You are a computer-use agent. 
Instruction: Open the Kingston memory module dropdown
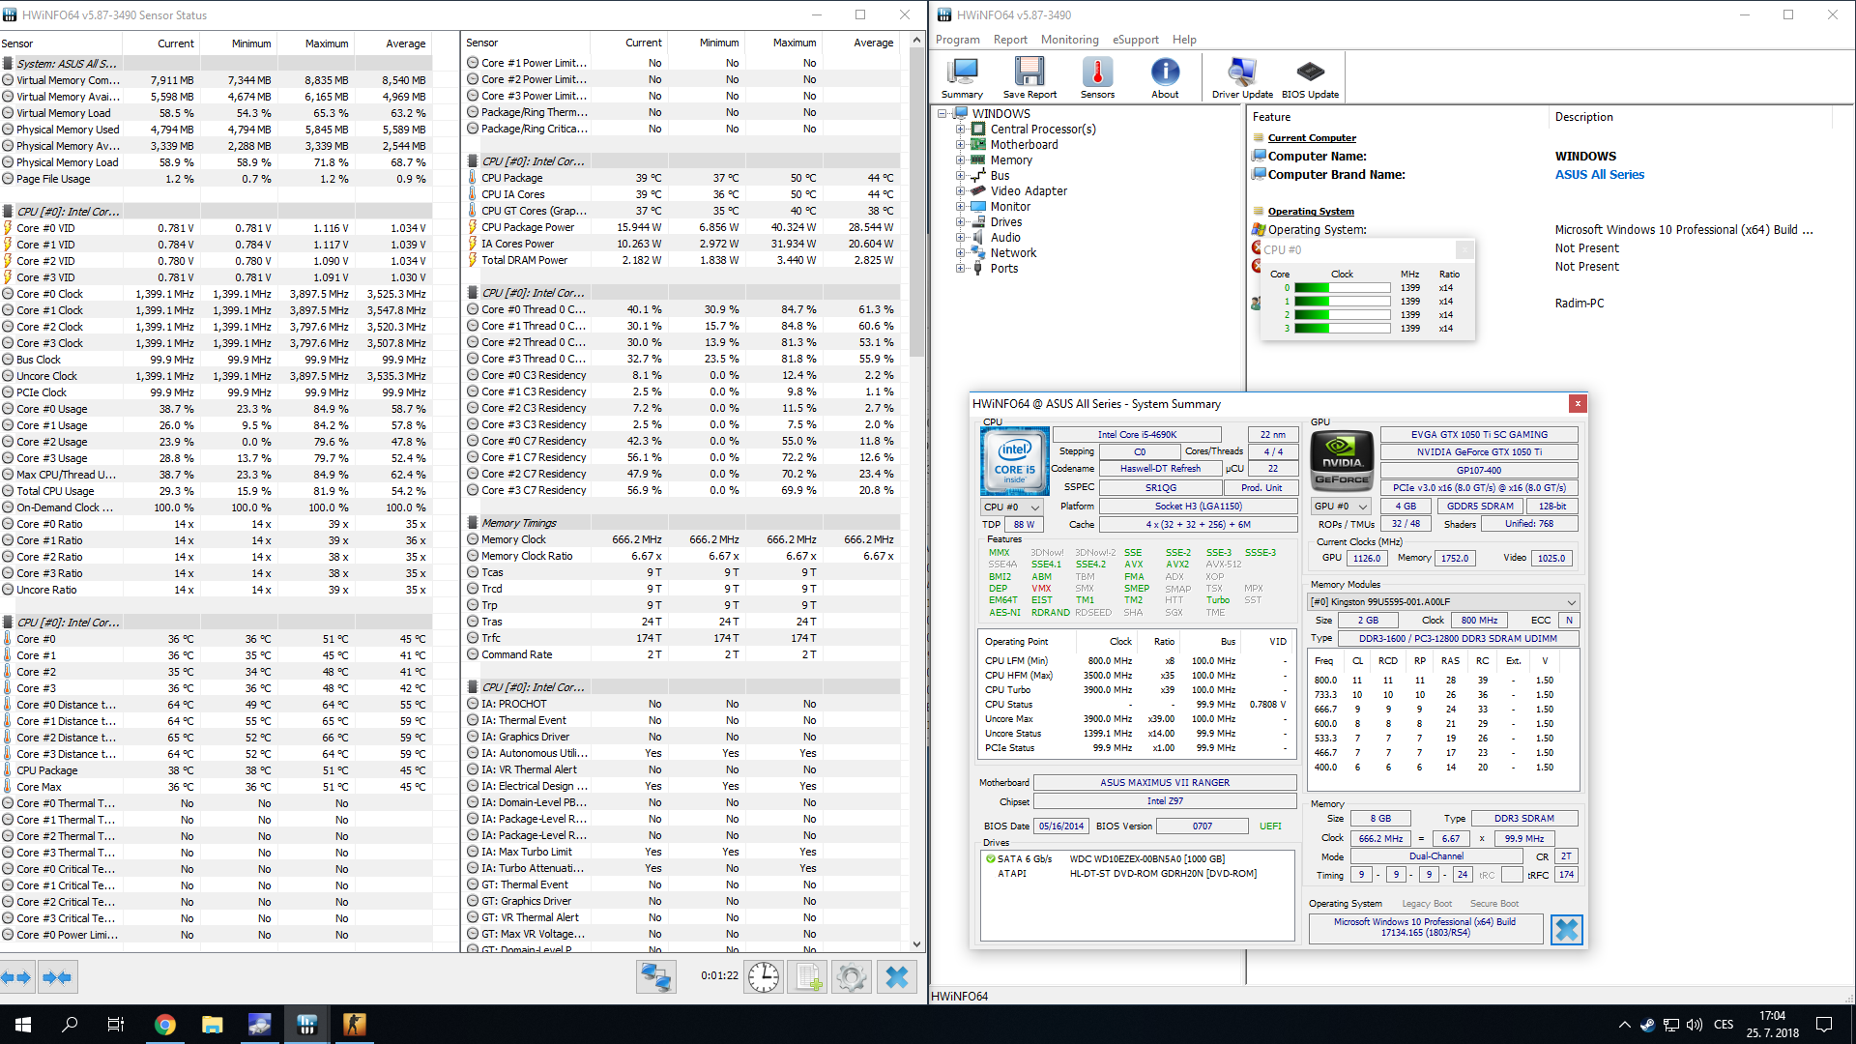[x=1443, y=601]
